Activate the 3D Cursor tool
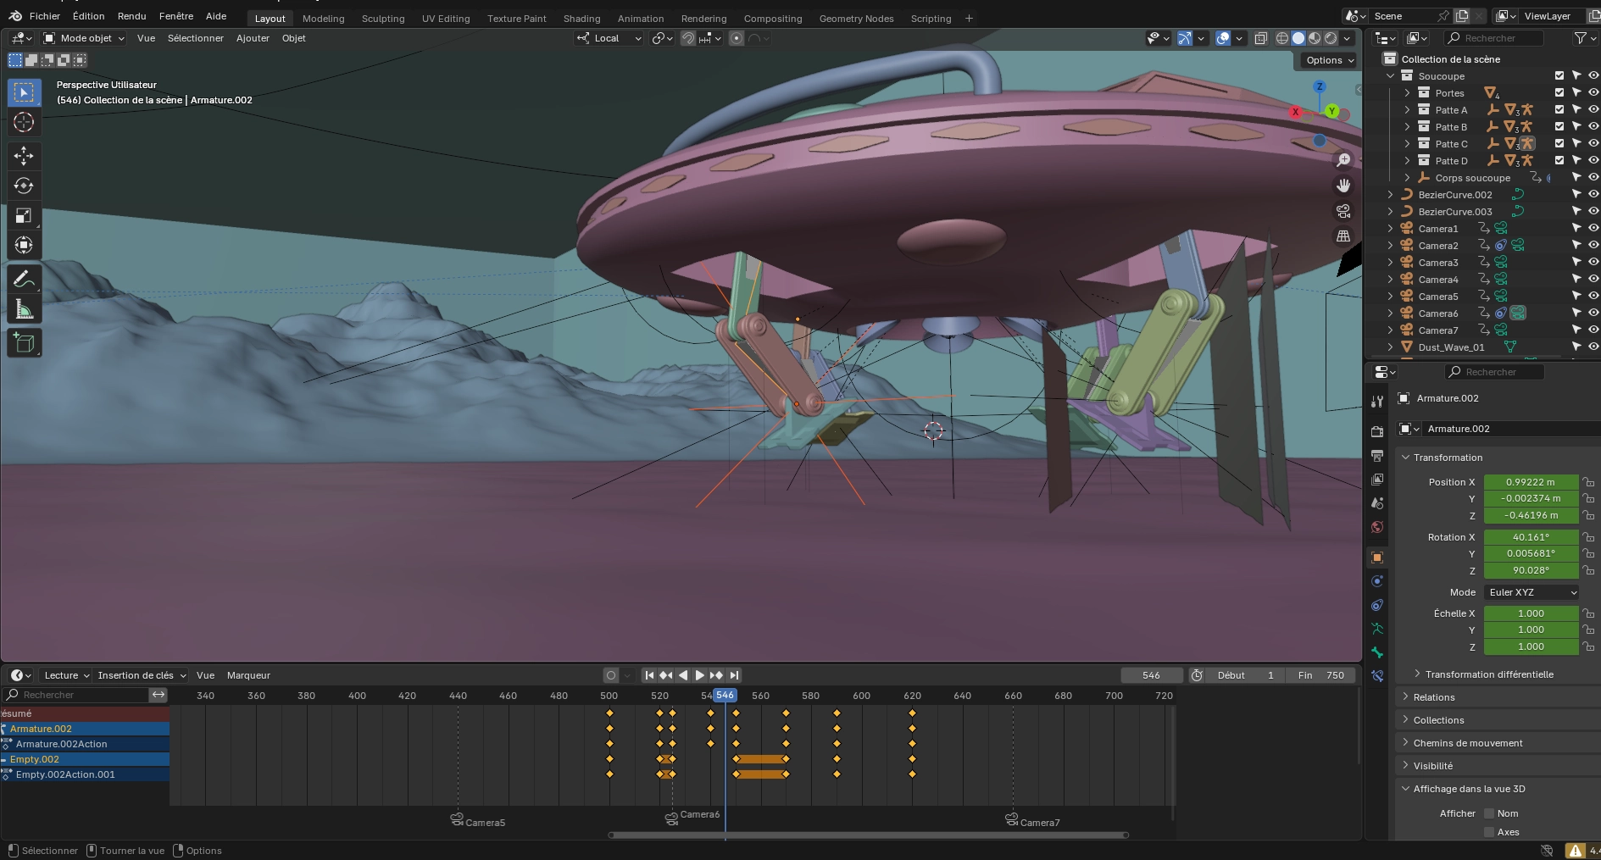Image resolution: width=1601 pixels, height=860 pixels. click(x=24, y=122)
